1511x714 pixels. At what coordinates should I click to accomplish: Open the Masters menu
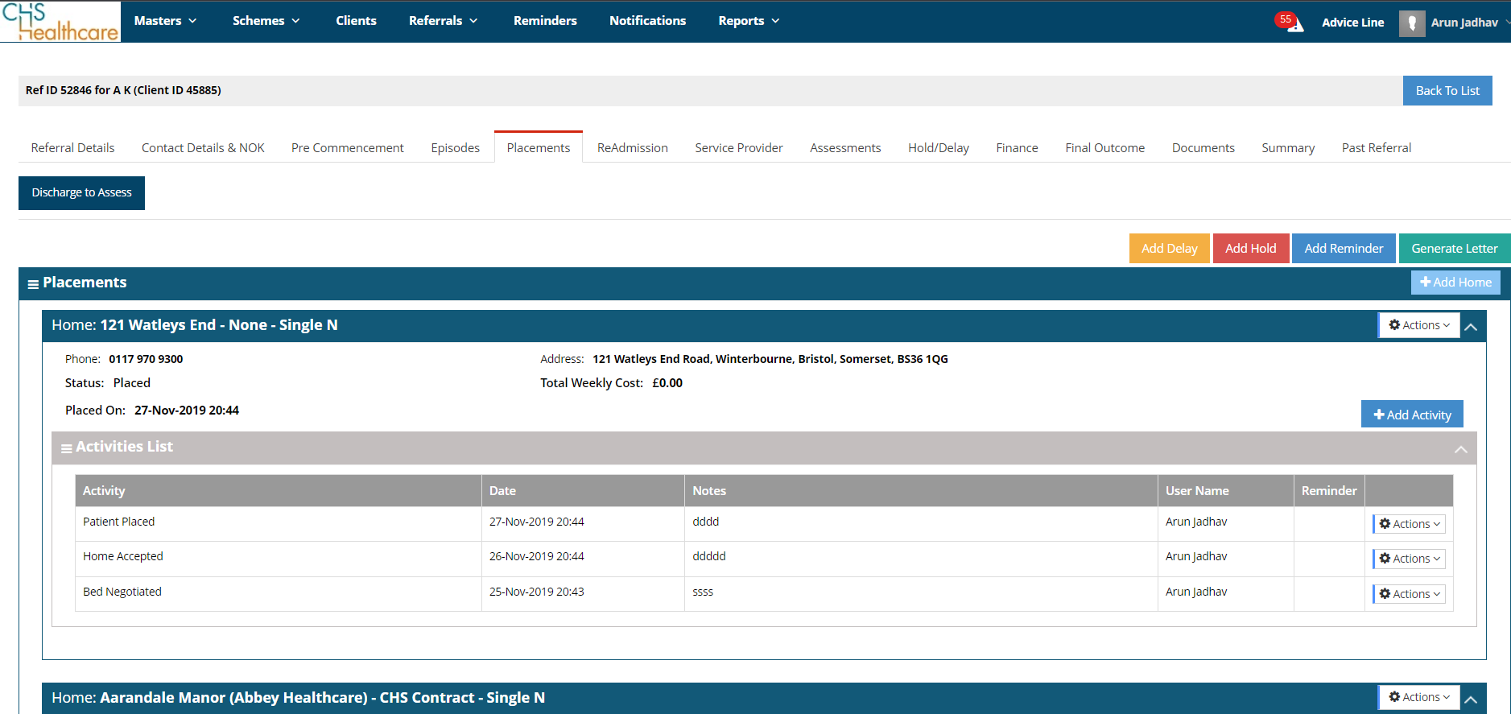pyautogui.click(x=165, y=21)
